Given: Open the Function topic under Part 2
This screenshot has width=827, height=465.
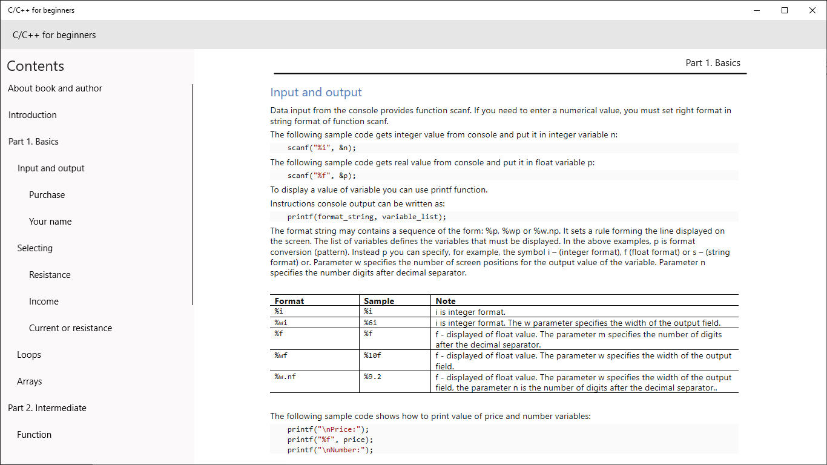Looking at the screenshot, I should [x=34, y=434].
